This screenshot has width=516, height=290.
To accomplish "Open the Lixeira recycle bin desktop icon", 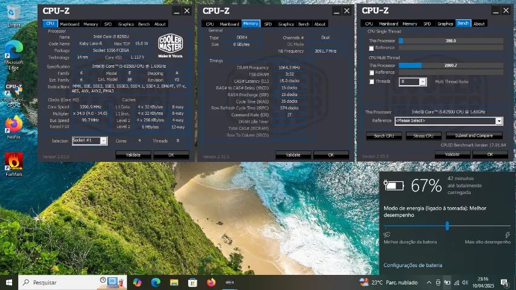I will [x=13, y=15].
